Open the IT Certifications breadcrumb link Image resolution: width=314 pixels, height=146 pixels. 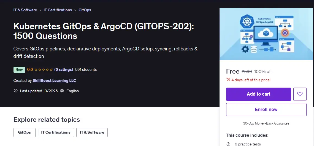[58, 10]
